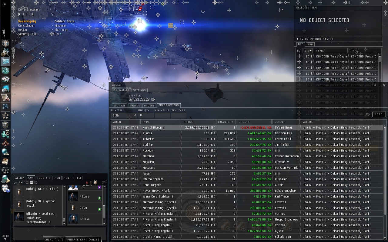The width and height of the screenshot is (388, 242).
Task: Open the Settings tab in Wallet
Action: (139, 90)
